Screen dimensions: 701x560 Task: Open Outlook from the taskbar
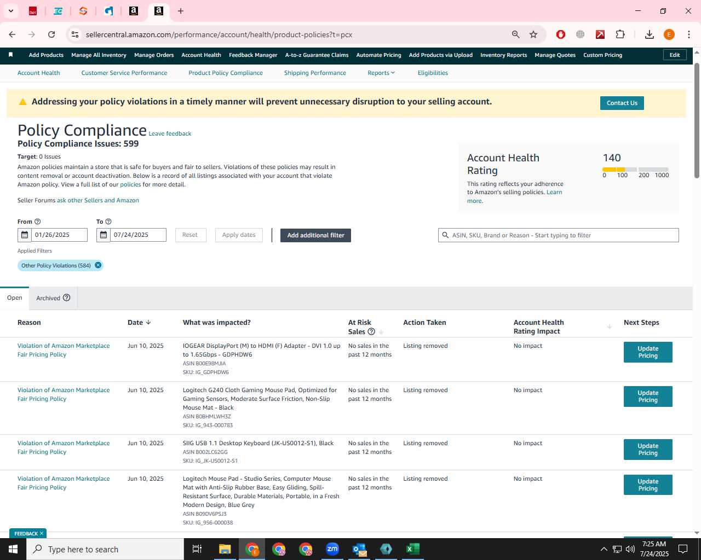coord(359,549)
